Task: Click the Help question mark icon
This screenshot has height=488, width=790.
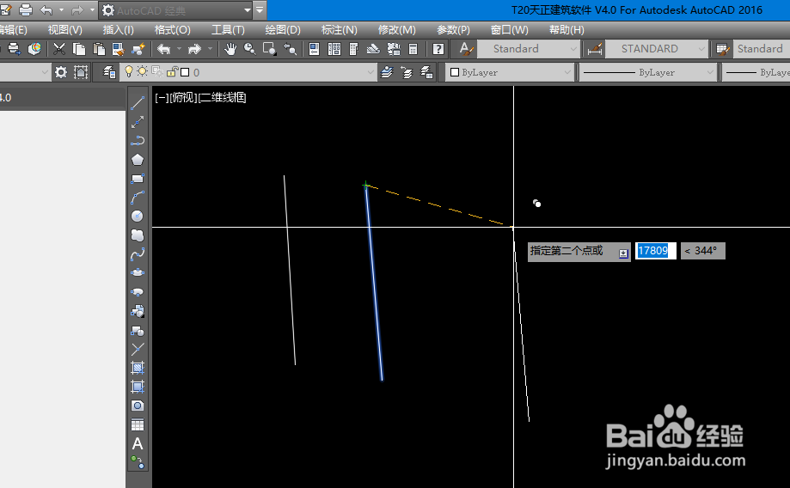Action: coord(438,49)
